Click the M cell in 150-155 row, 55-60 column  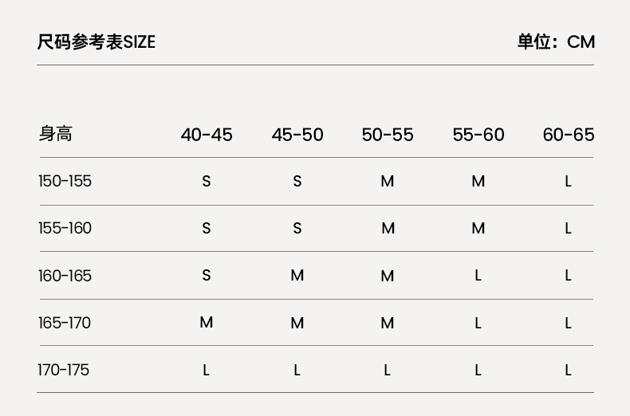point(478,181)
